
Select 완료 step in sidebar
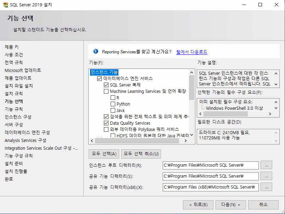[x=9, y=179]
